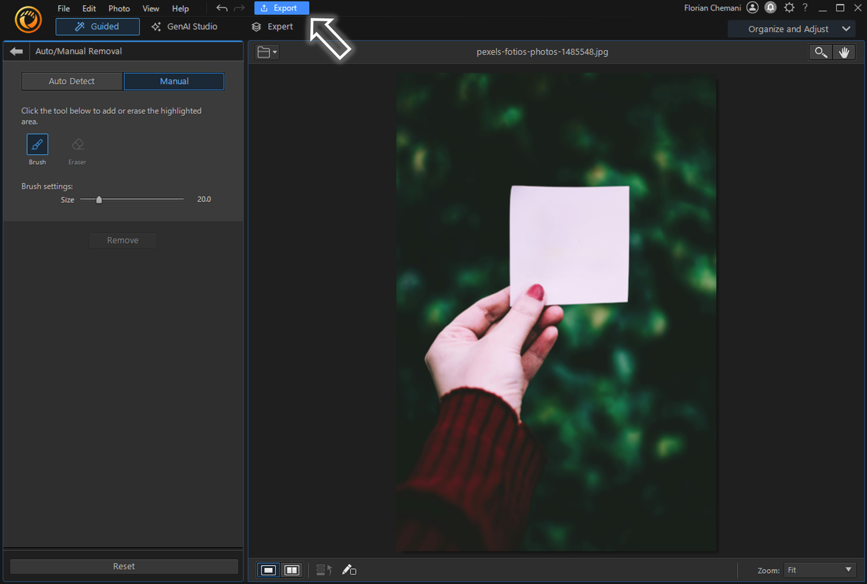Viewport: 867px width, 584px height.
Task: Select the Brush tool
Action: pos(37,145)
